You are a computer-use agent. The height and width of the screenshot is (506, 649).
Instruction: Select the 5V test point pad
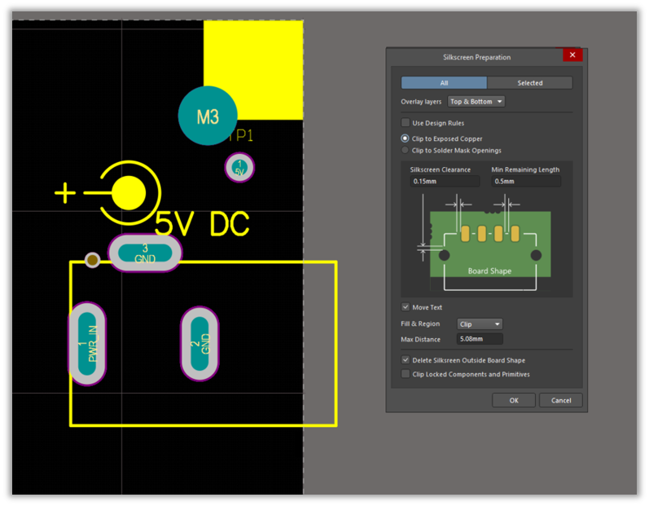pos(239,167)
